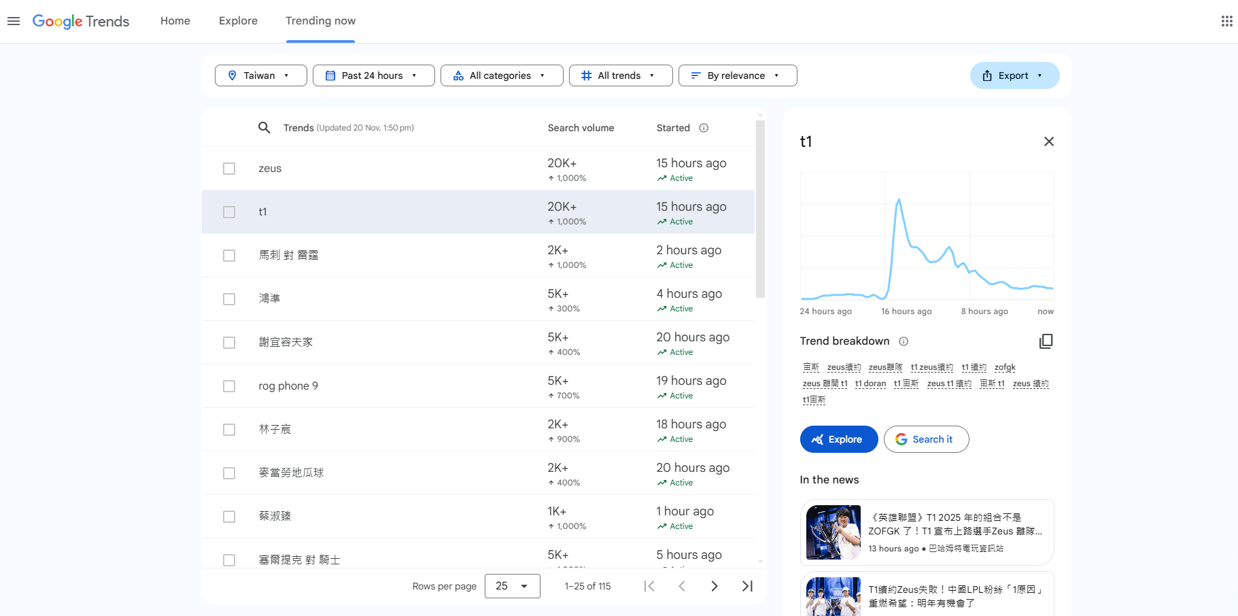
Task: Open the All categories dropdown
Action: click(502, 75)
